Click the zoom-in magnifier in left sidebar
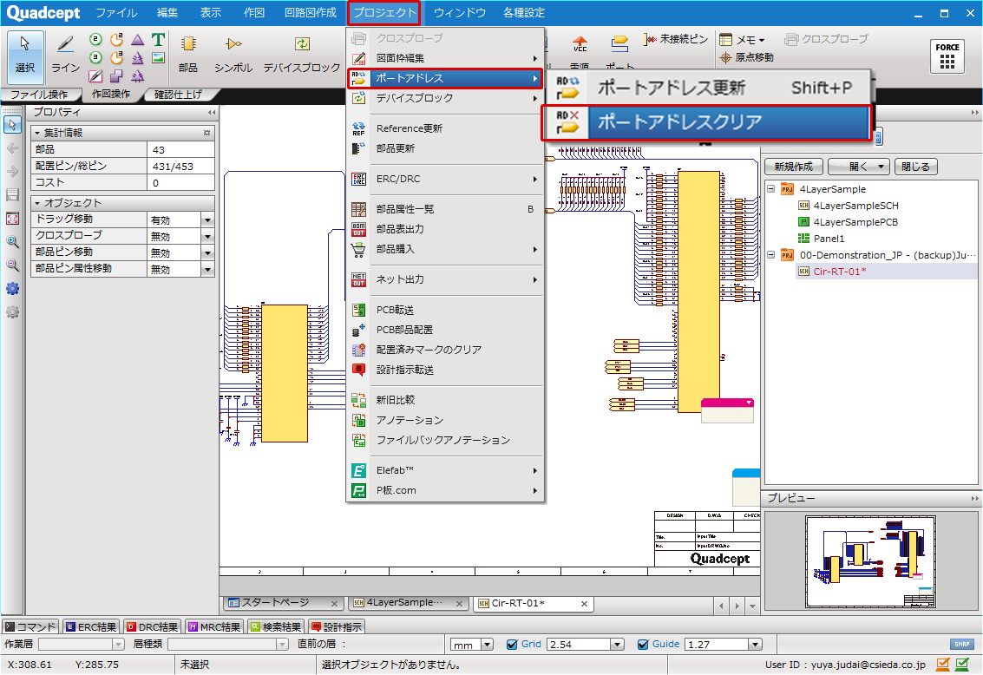 [x=12, y=241]
